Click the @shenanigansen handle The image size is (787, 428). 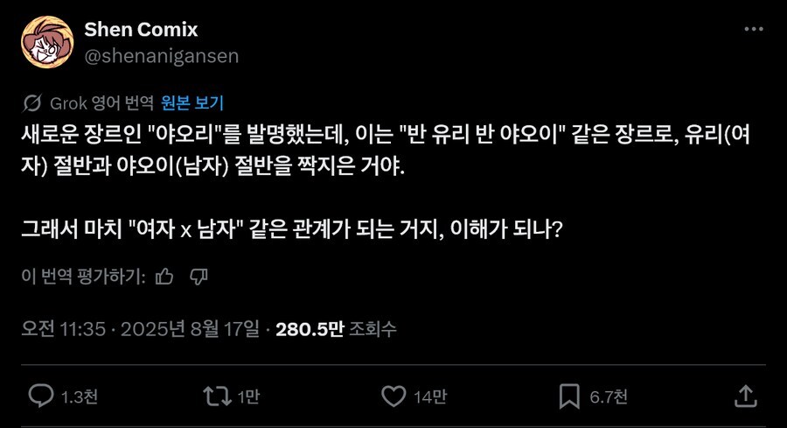click(161, 55)
